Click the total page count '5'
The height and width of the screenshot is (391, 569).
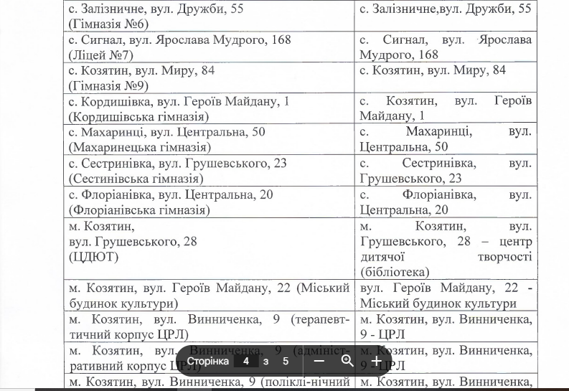[285, 361]
